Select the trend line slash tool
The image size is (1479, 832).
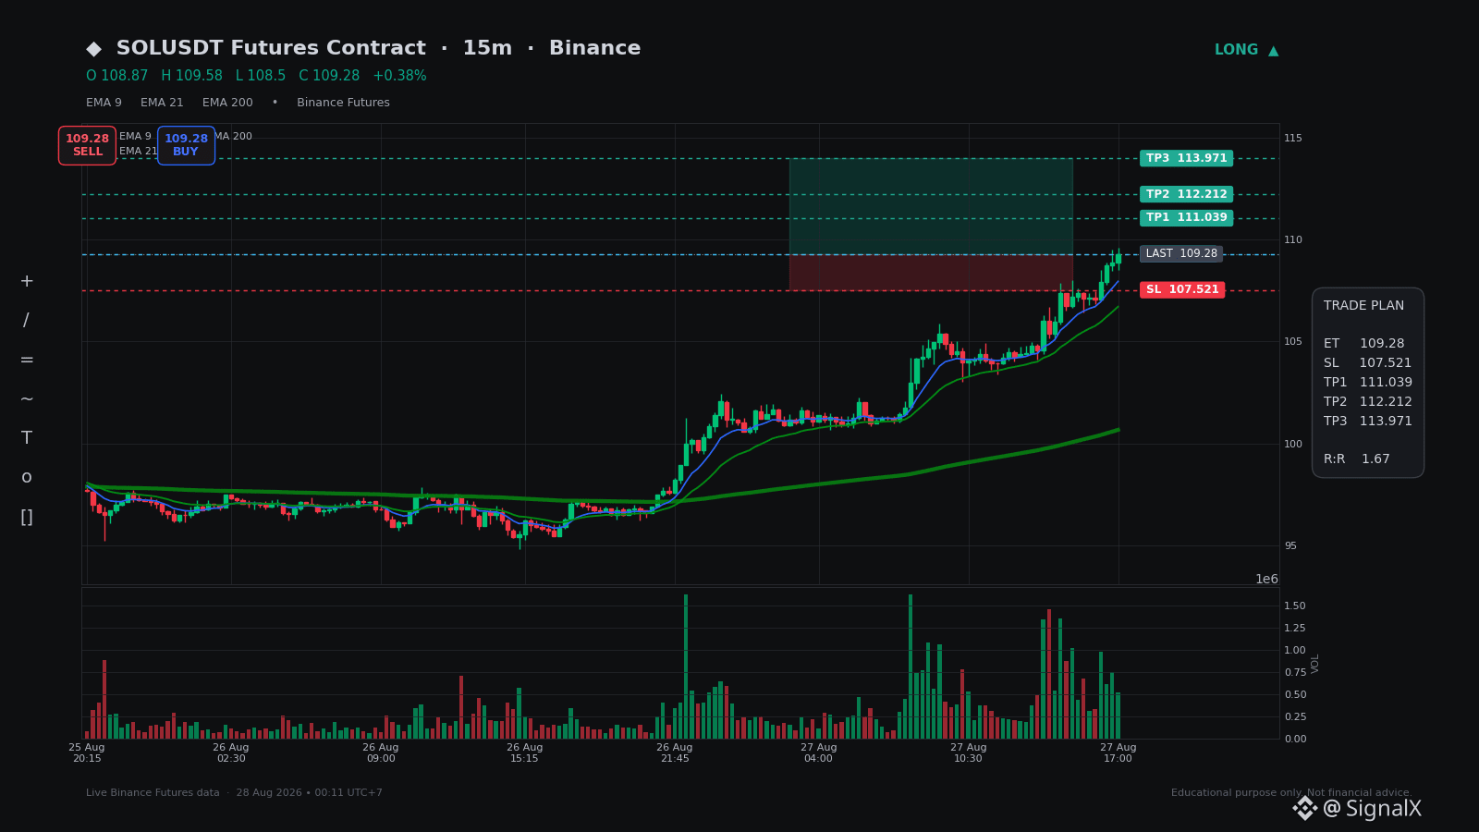[x=27, y=321]
